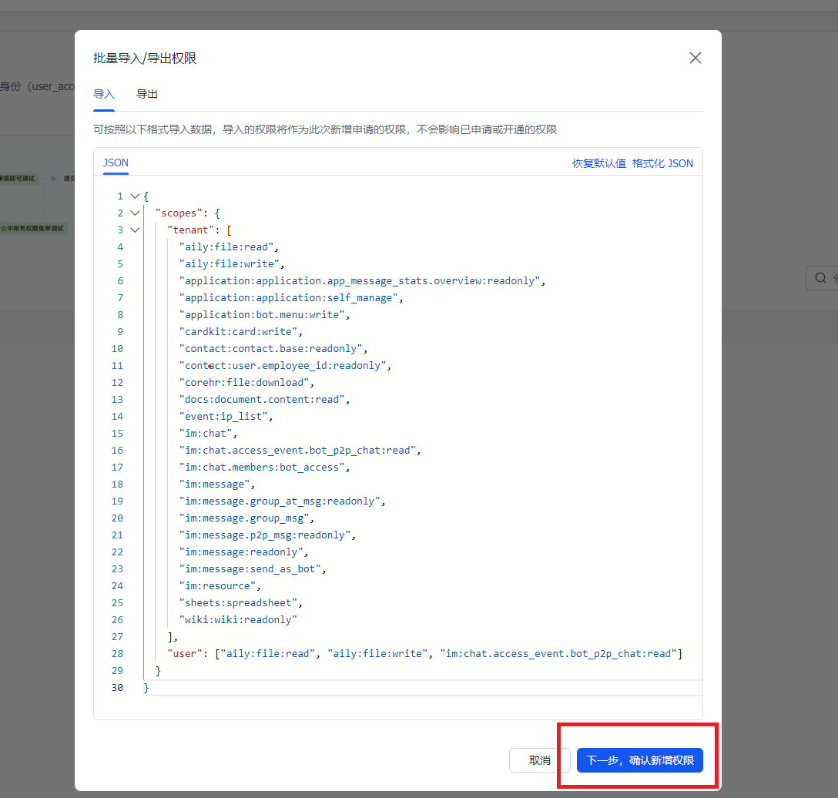Click the "im:chat" line 15
The width and height of the screenshot is (838, 798).
(208, 434)
